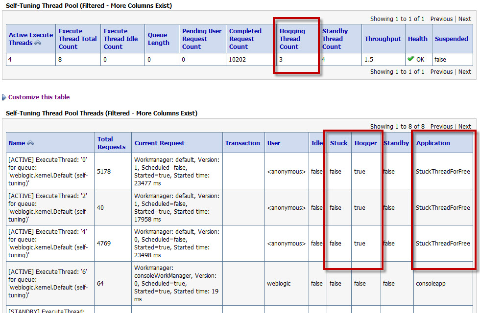480x313 pixels.
Task: Sort by Transaction column header
Action: click(x=242, y=143)
